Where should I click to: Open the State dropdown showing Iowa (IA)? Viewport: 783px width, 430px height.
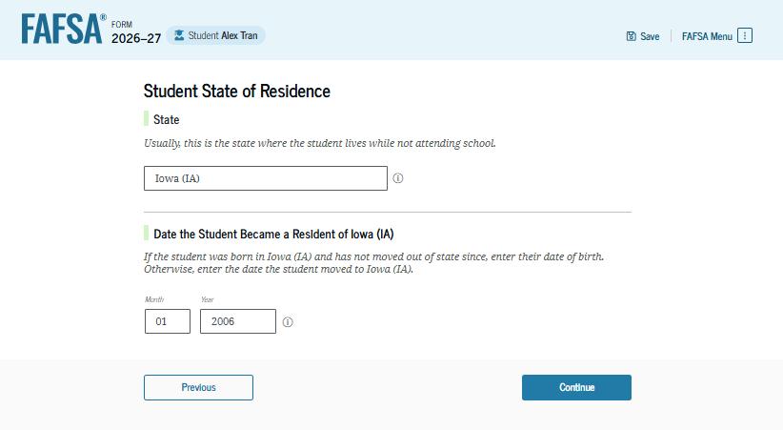tap(266, 178)
